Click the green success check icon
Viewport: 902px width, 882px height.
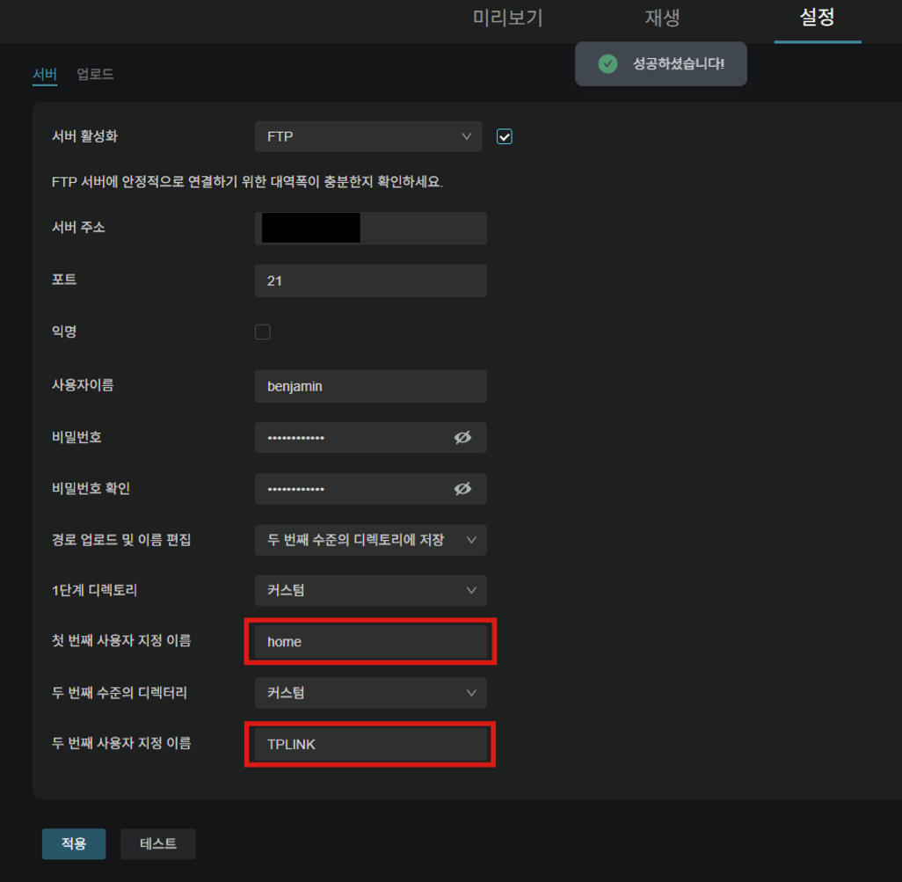[607, 64]
